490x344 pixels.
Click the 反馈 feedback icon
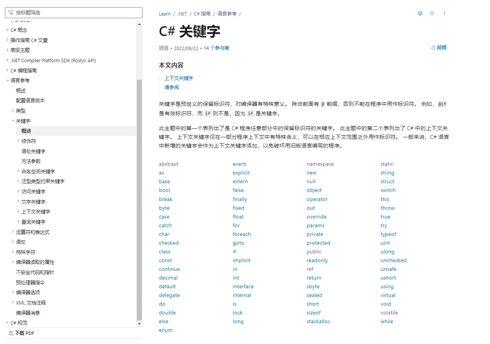(434, 47)
